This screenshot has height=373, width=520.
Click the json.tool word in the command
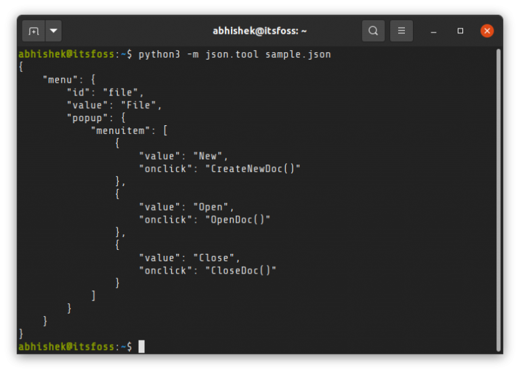(238, 54)
